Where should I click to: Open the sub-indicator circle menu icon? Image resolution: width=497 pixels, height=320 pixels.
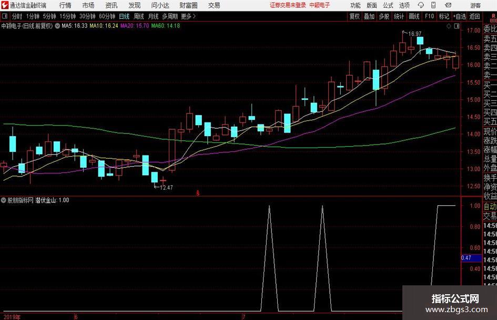(4, 200)
